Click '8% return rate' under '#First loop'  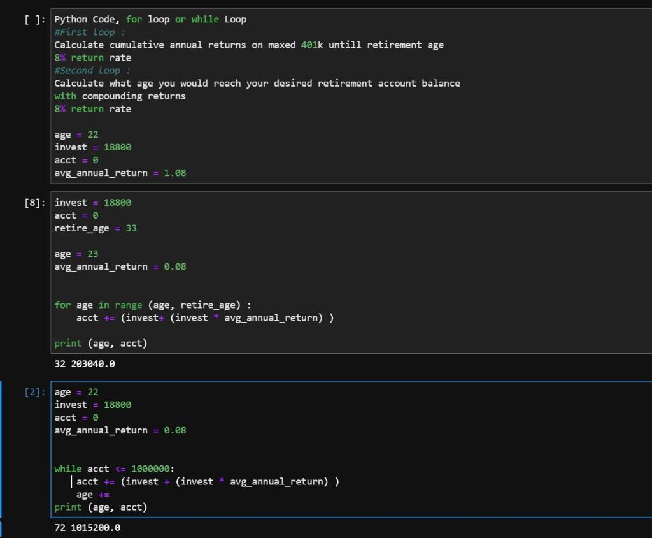[93, 58]
